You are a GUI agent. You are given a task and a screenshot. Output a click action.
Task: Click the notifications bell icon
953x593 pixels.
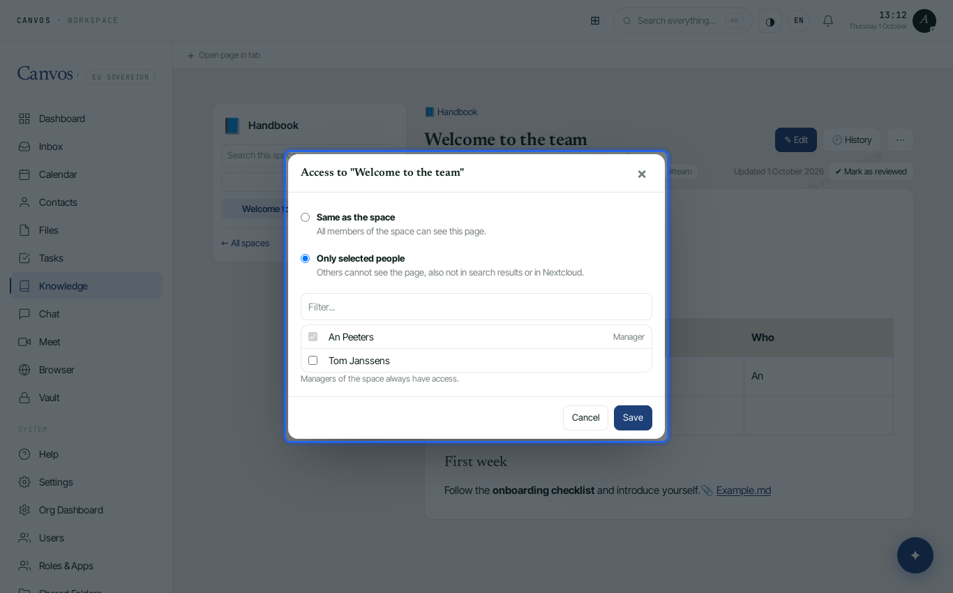828,21
